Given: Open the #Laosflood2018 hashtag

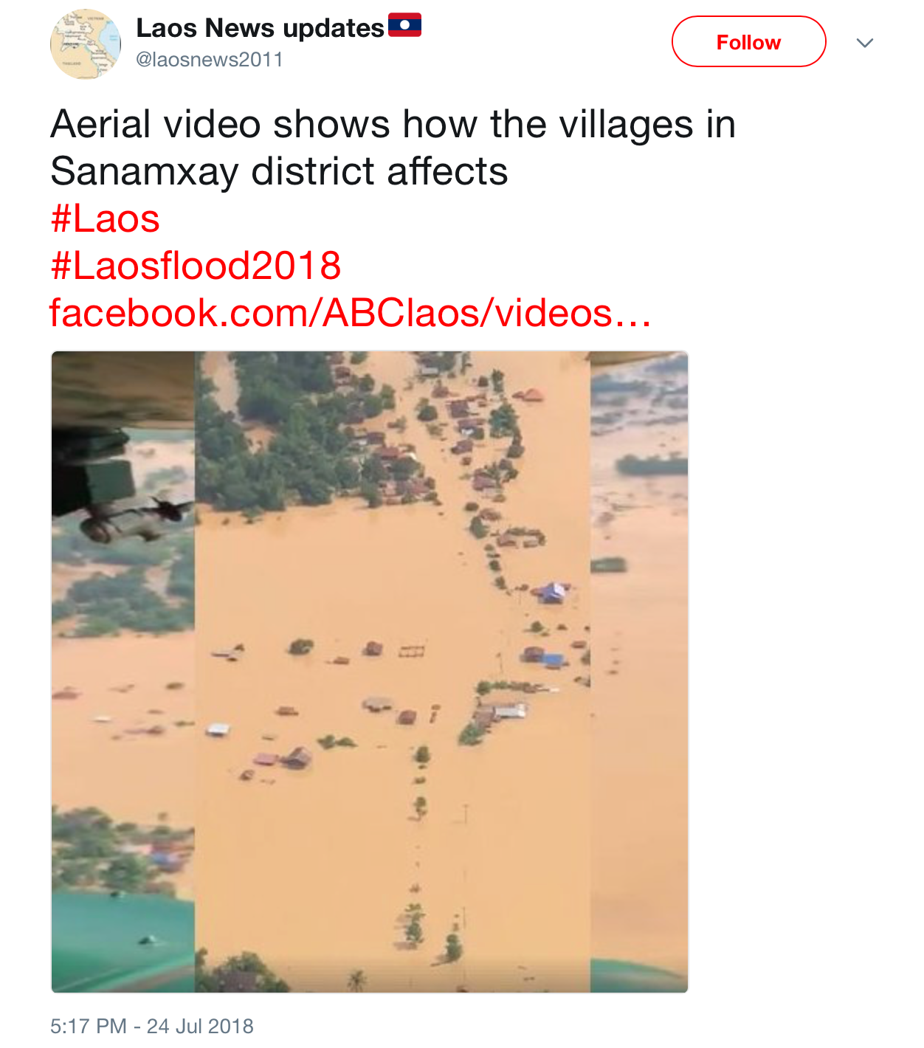Looking at the screenshot, I should (196, 266).
